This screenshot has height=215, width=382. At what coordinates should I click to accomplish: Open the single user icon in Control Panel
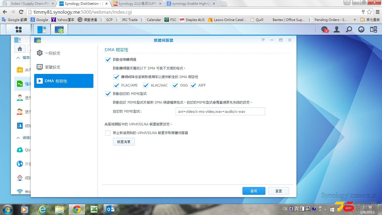20,98
